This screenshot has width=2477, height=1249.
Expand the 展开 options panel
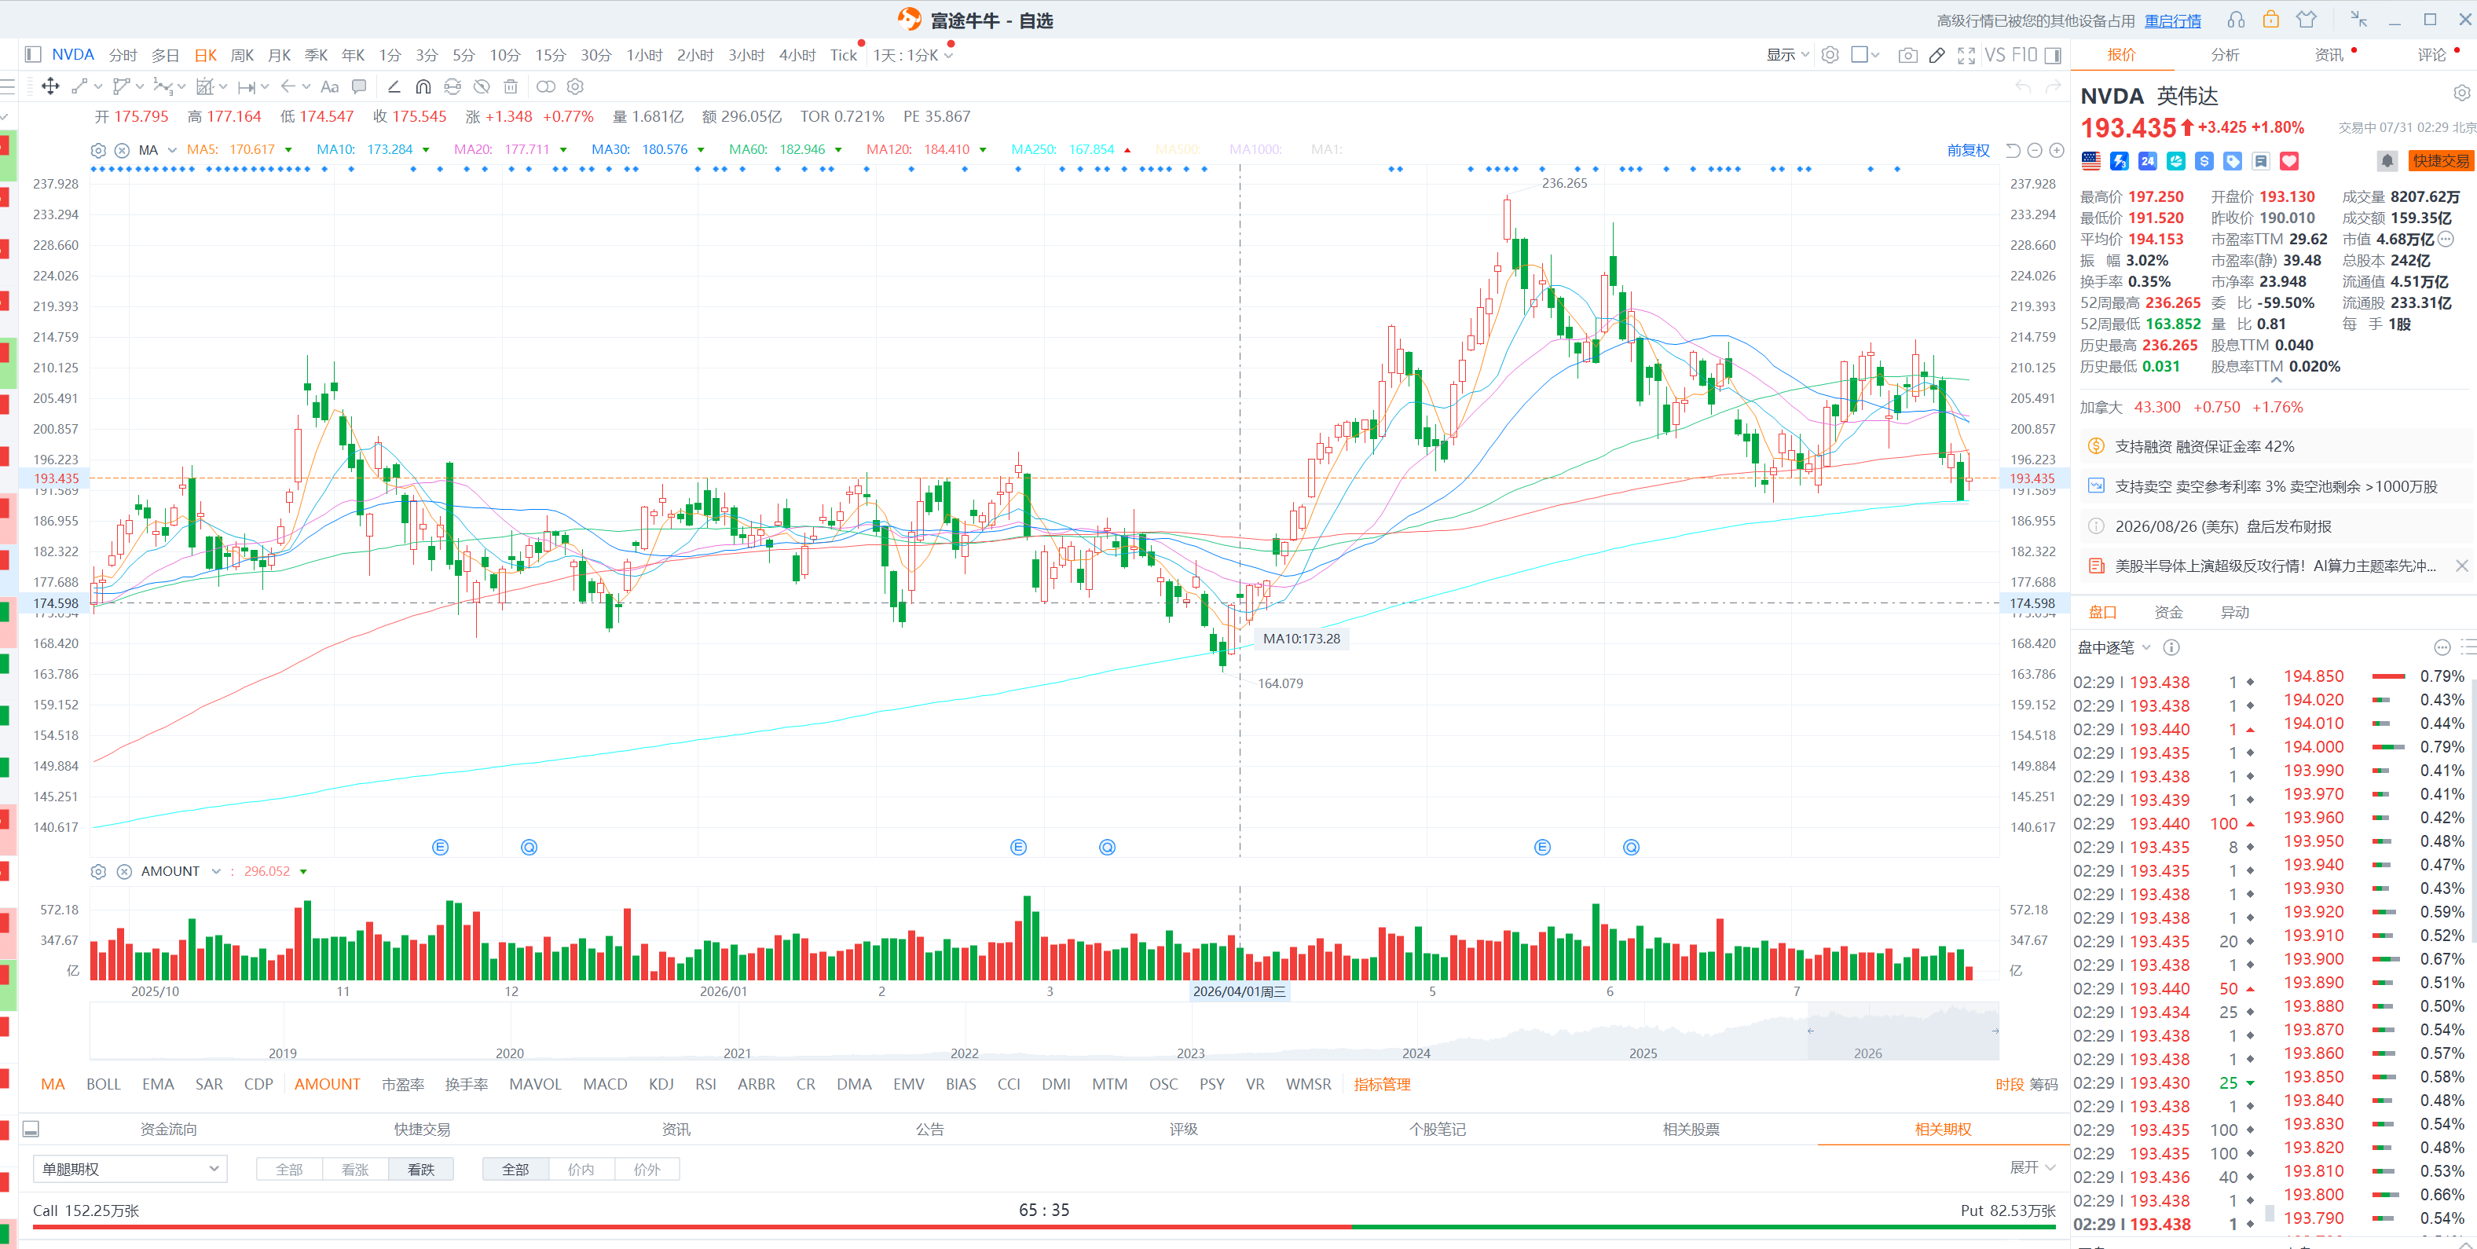tap(2032, 1167)
